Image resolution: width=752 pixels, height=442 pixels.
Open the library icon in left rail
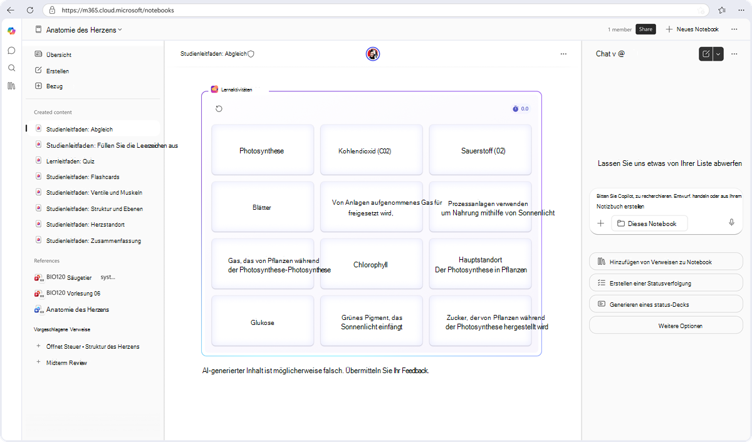(x=11, y=86)
